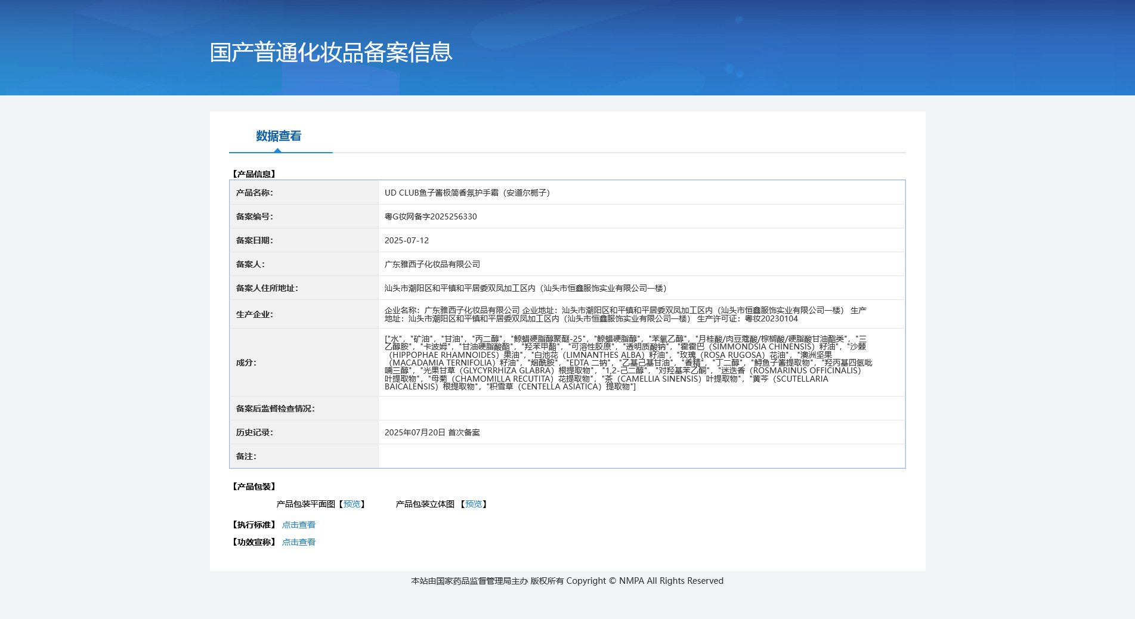Click the filing number 粤G妆网备字2025256330
Image resolution: width=1135 pixels, height=619 pixels.
(431, 216)
